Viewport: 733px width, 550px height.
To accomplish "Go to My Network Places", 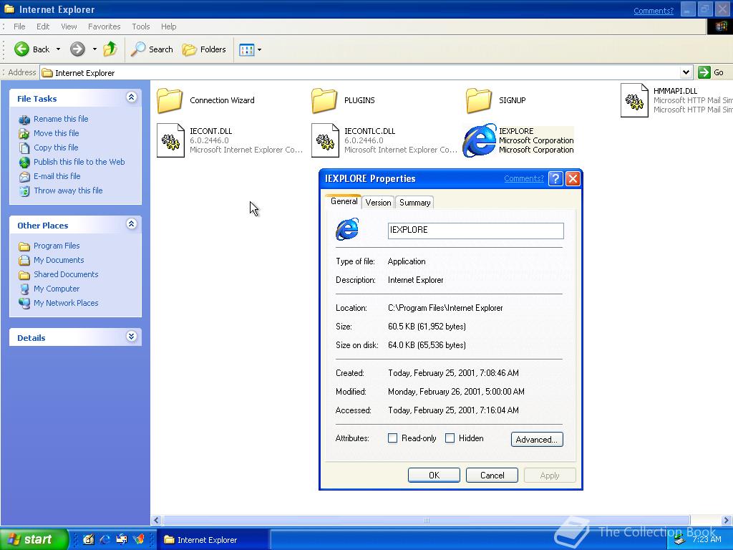I will pyautogui.click(x=66, y=303).
